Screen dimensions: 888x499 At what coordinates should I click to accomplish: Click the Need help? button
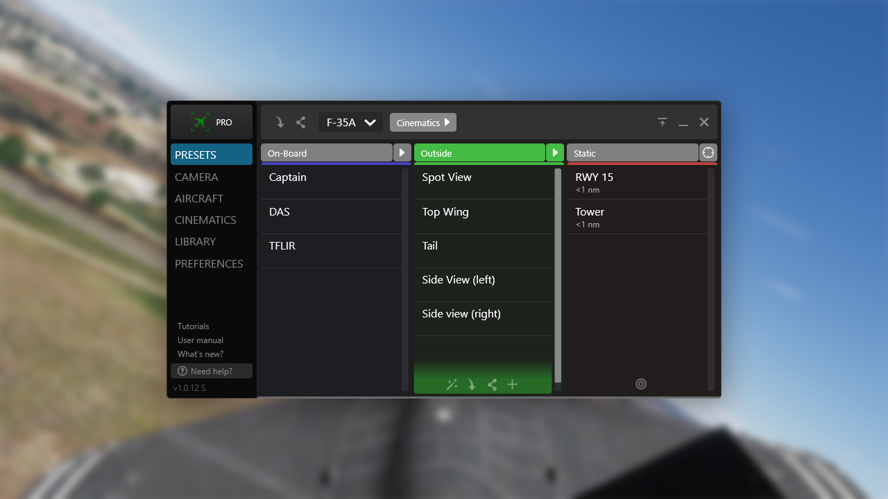(x=211, y=370)
